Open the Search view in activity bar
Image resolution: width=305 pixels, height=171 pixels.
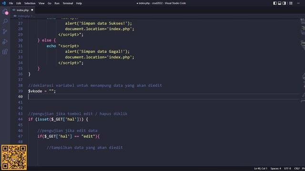tap(5, 21)
